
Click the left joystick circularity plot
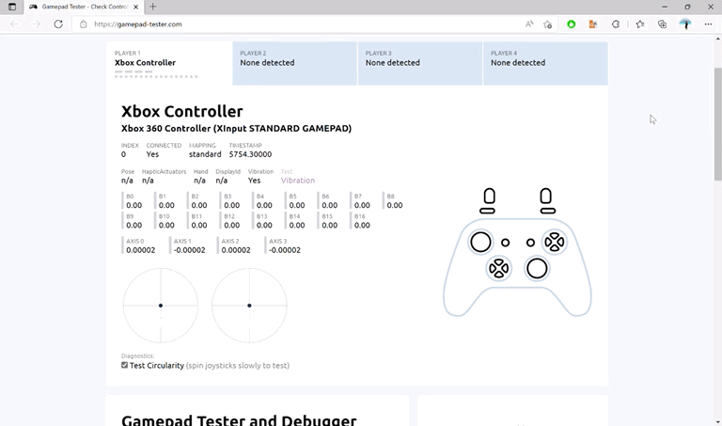point(161,306)
